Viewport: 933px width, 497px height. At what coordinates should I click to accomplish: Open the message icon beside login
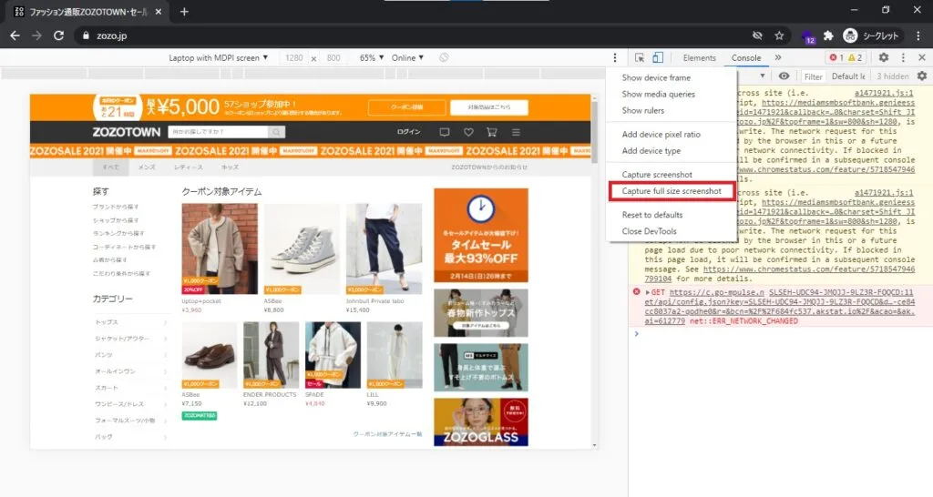[444, 132]
